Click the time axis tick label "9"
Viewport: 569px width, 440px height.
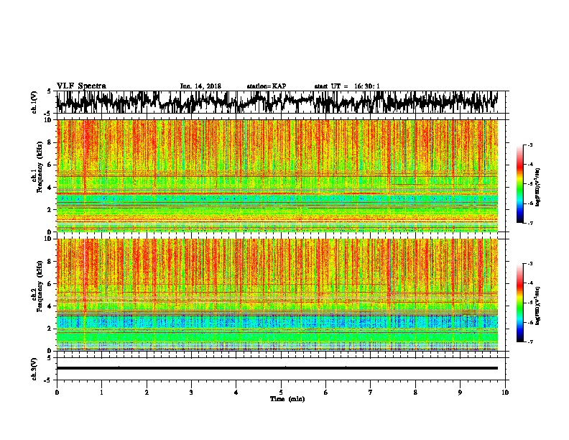[x=460, y=393]
